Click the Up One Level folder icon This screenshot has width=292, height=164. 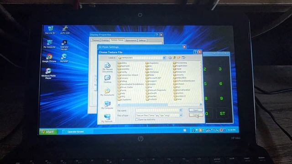tap(174, 58)
